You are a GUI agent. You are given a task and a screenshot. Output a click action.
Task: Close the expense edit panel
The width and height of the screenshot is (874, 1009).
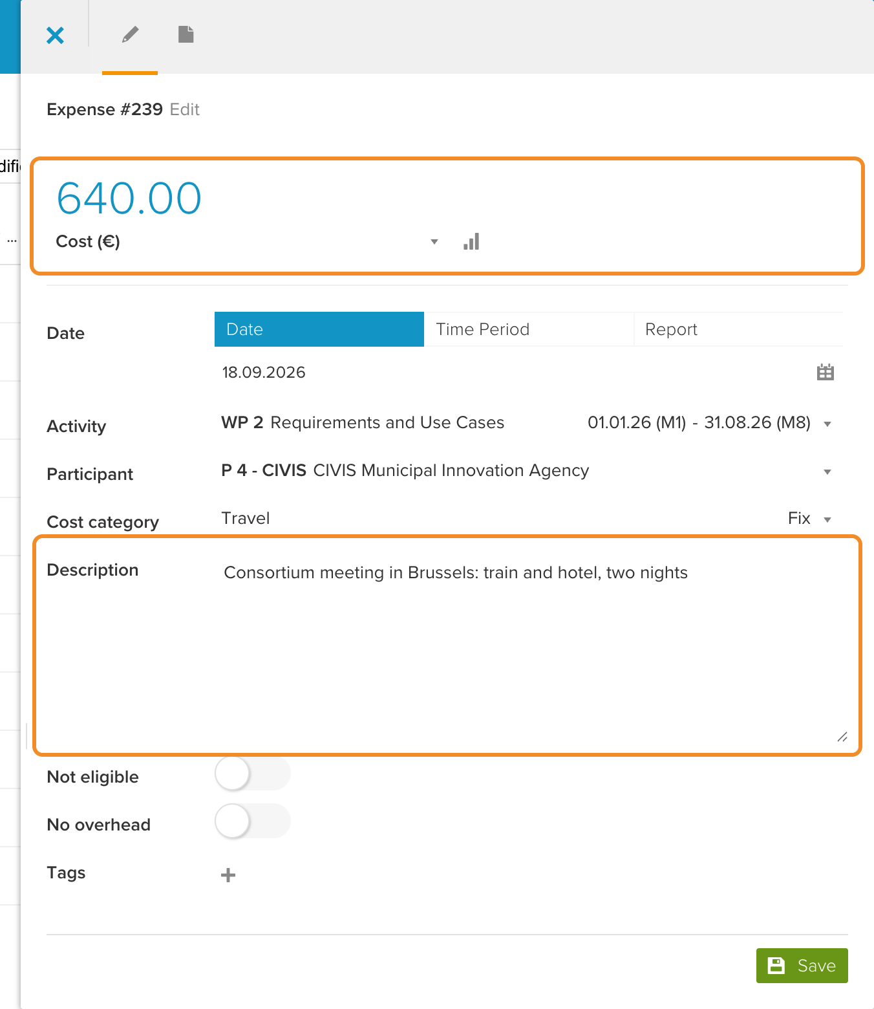pyautogui.click(x=56, y=35)
